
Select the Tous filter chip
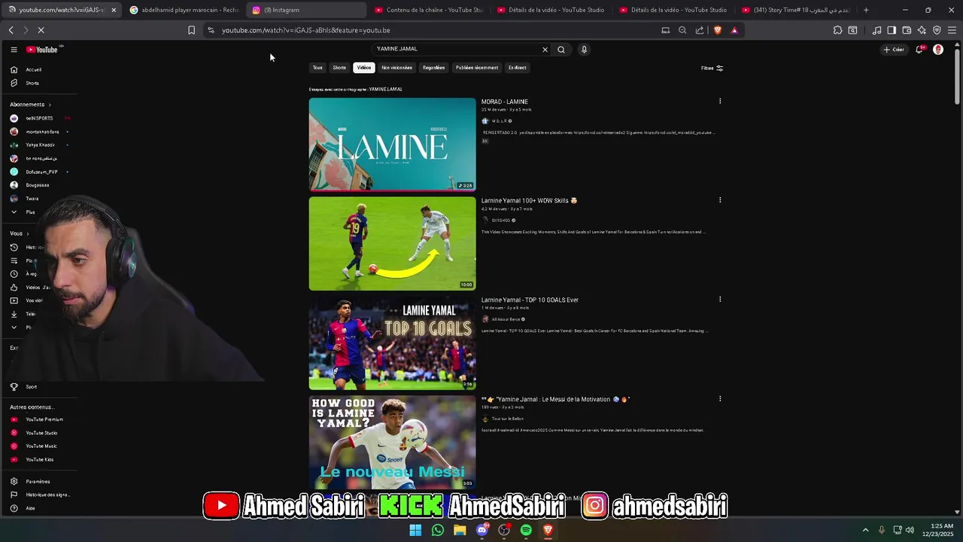click(x=317, y=68)
